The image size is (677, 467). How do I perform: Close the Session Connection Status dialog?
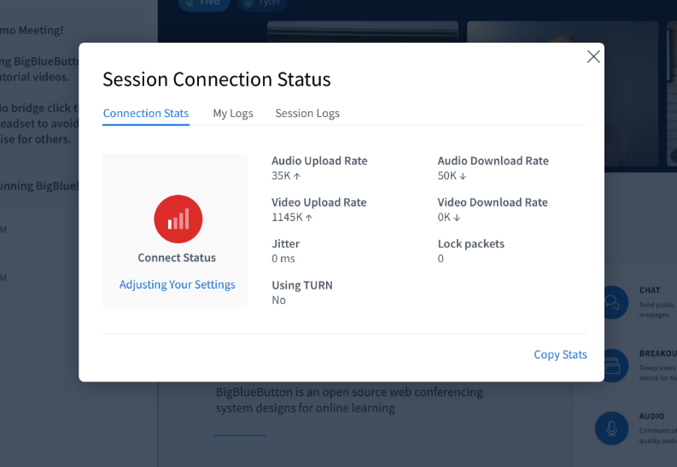tap(593, 56)
